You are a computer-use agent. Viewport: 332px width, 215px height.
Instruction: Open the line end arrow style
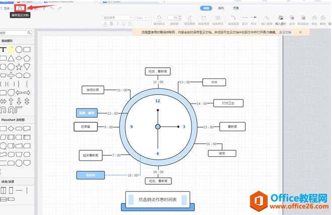tap(253, 18)
